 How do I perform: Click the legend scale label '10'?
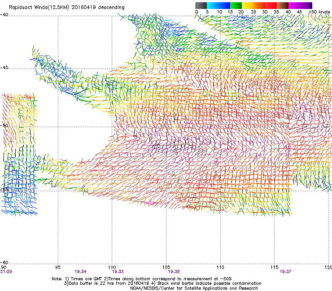pyautogui.click(x=219, y=12)
